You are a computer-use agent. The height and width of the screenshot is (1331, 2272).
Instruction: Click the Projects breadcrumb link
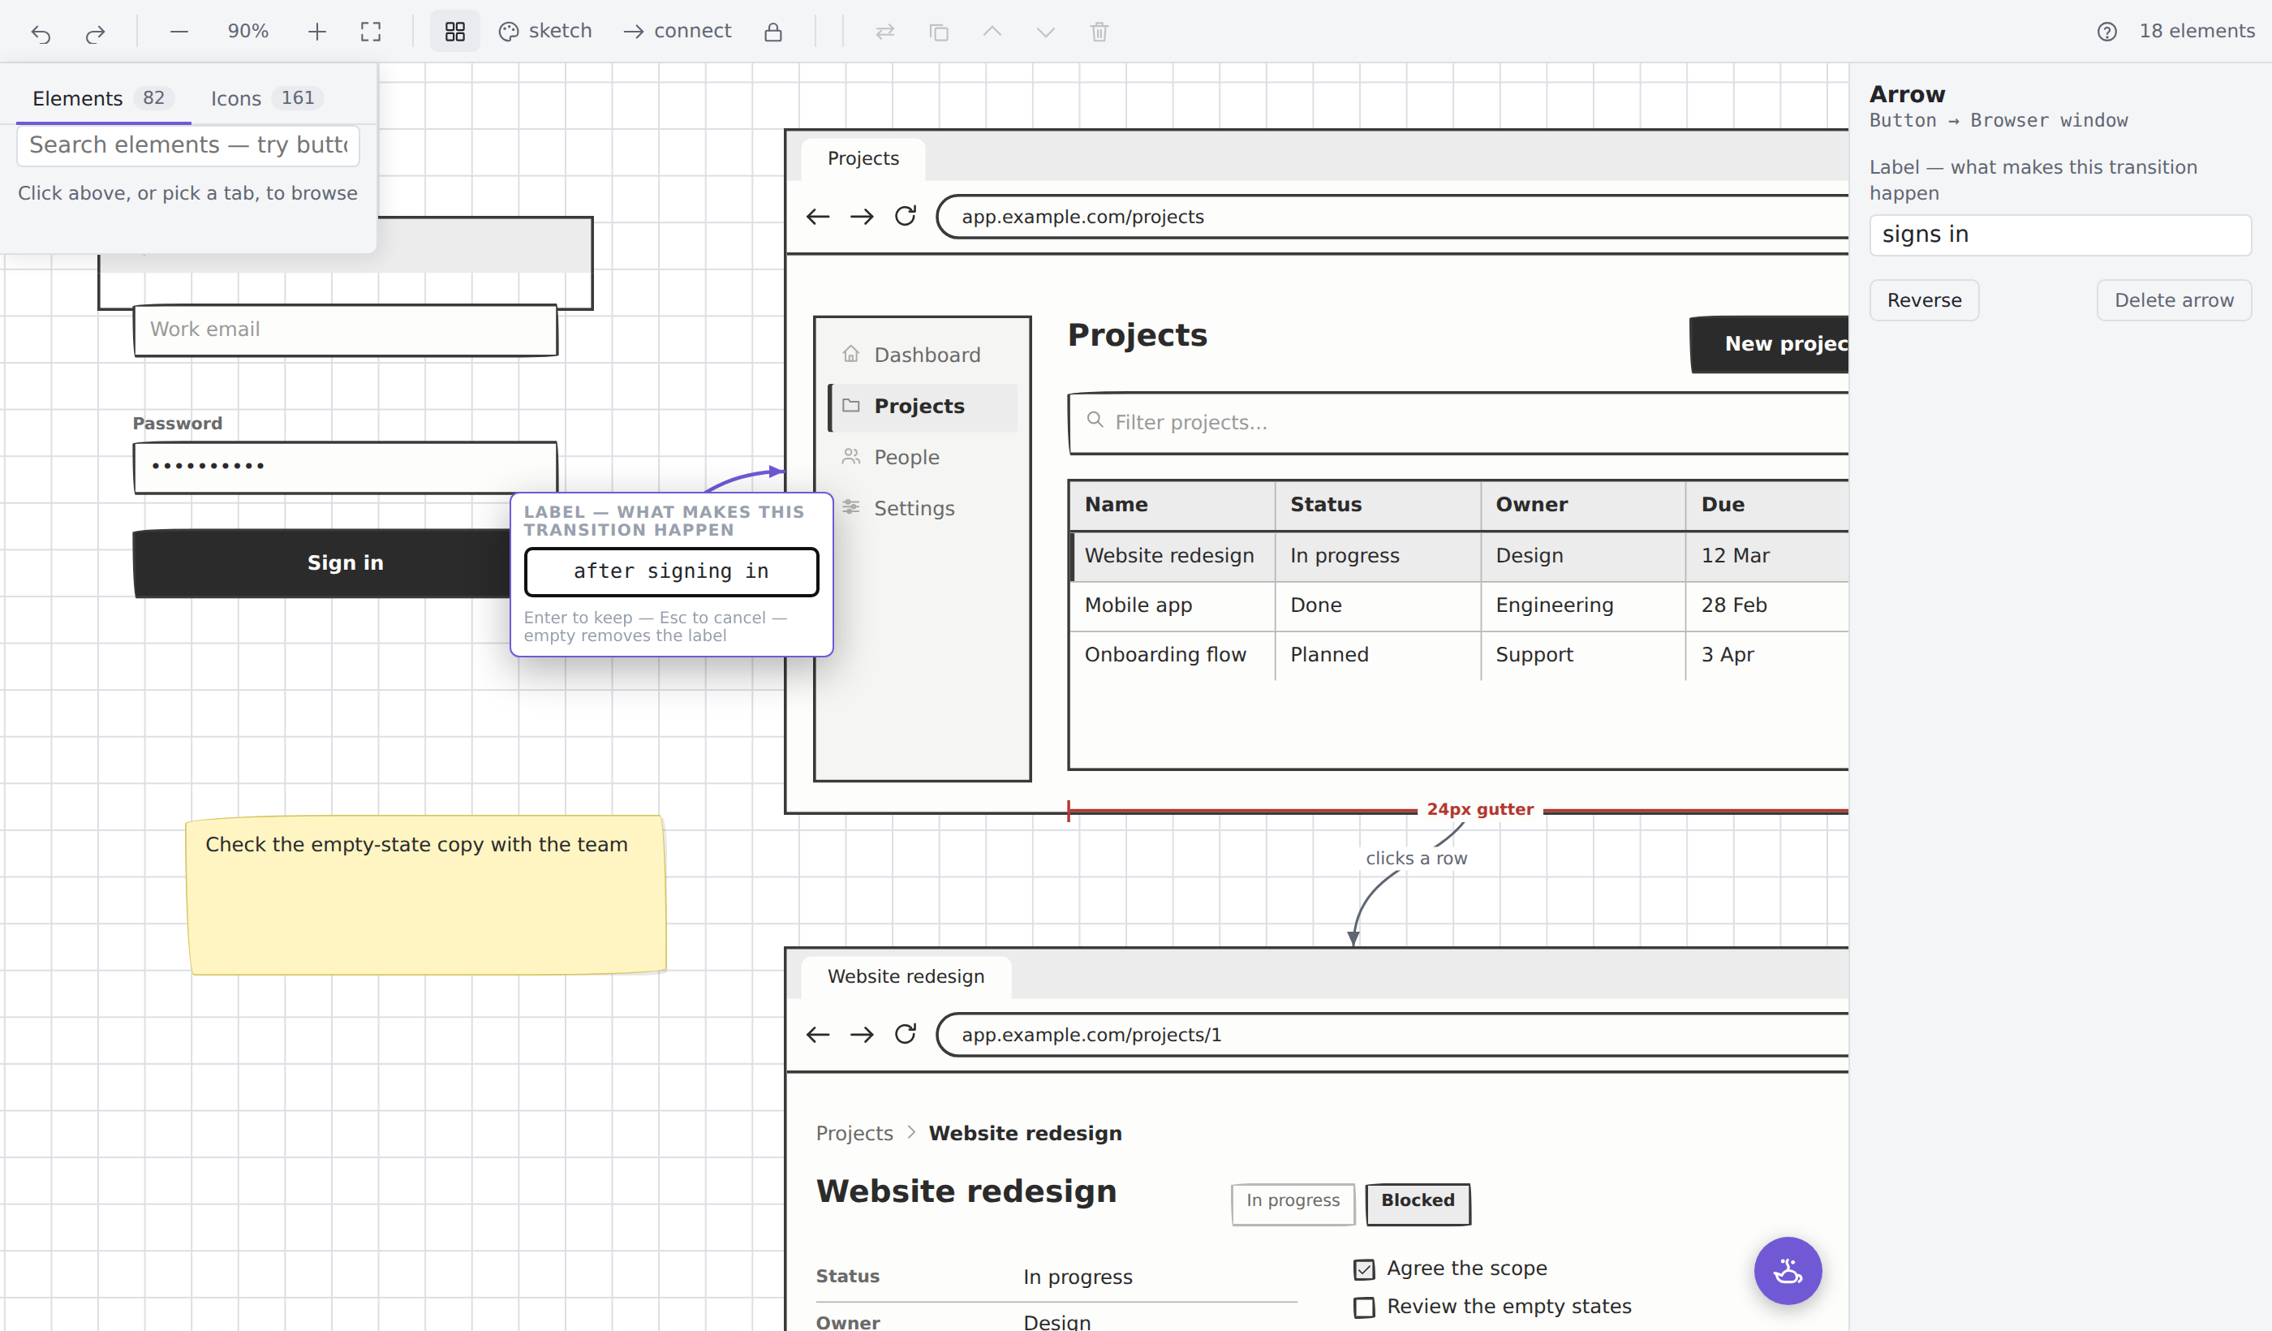click(854, 1134)
